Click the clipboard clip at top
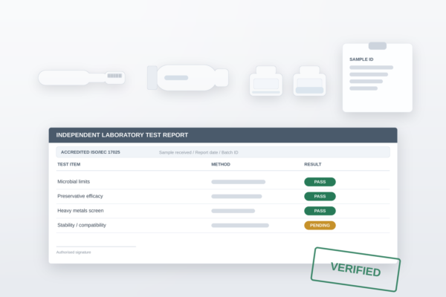 tap(378, 46)
